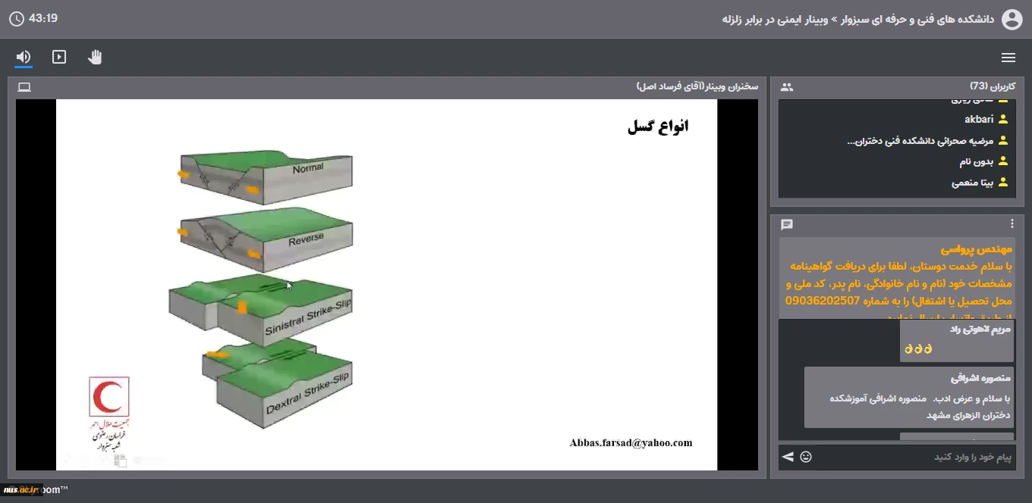Image resolution: width=1032 pixels, height=503 pixels.
Task: Select user بیتا منعمی in participants list
Action: pyautogui.click(x=973, y=183)
